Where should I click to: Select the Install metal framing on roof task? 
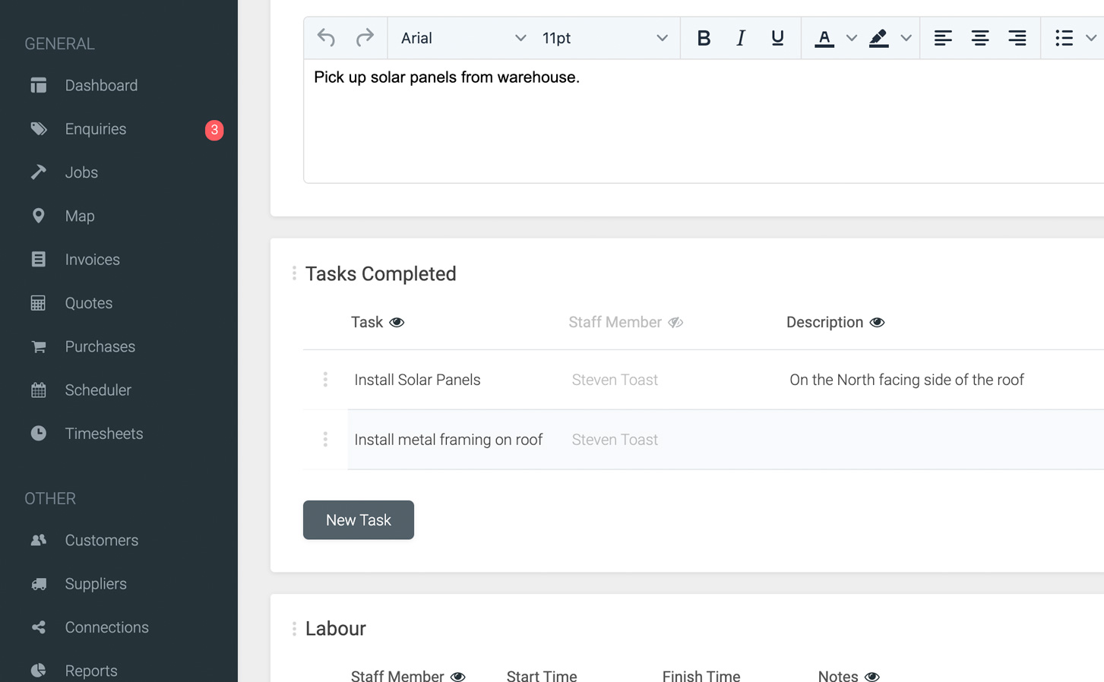point(448,440)
